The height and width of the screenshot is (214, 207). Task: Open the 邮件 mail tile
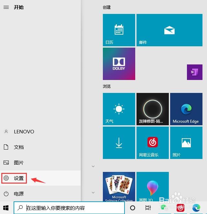(169, 30)
